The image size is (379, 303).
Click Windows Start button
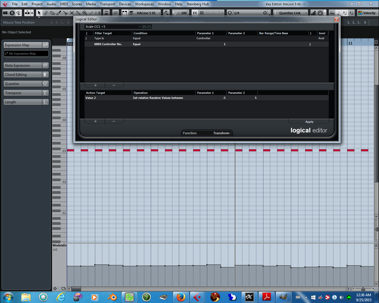tap(8, 297)
